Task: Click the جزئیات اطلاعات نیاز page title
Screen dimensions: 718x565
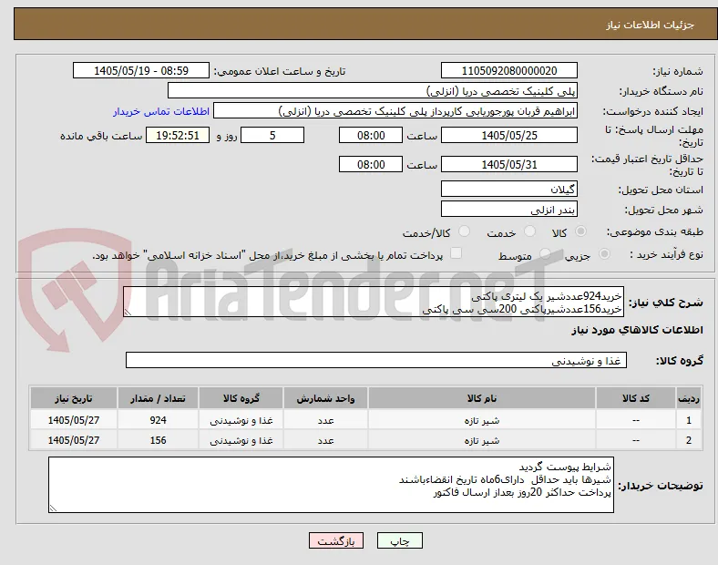Action: pyautogui.click(x=651, y=25)
